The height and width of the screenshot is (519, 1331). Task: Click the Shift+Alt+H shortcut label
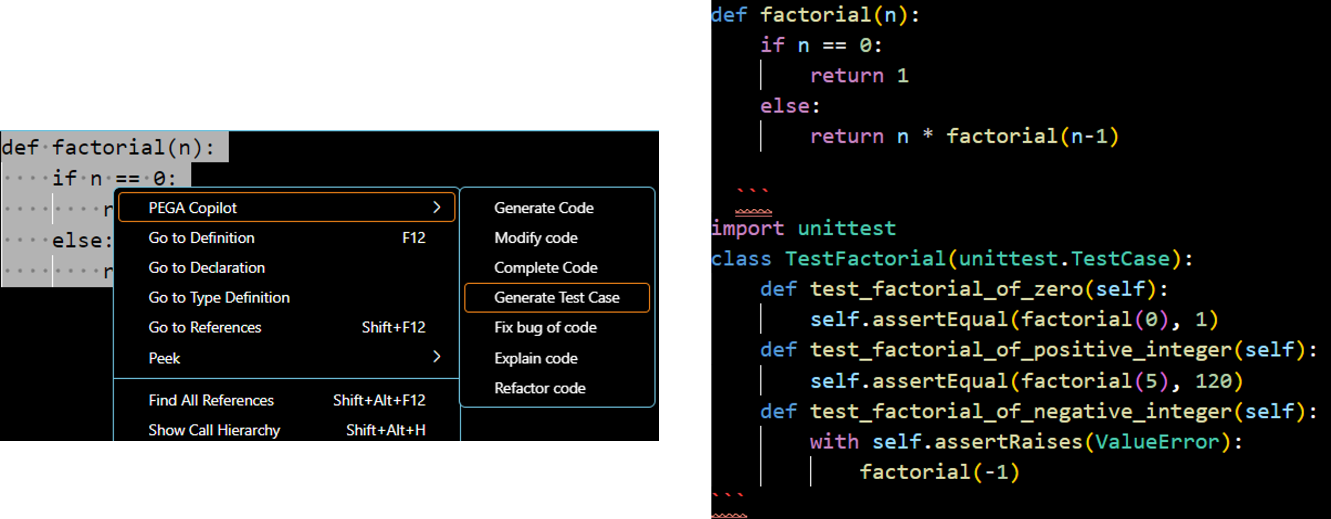click(x=386, y=430)
